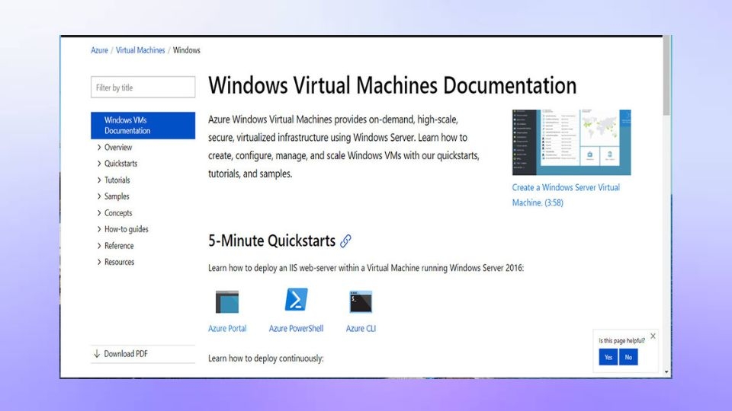This screenshot has height=411, width=732.
Task: Click the Download PDF arrow icon
Action: tap(97, 354)
